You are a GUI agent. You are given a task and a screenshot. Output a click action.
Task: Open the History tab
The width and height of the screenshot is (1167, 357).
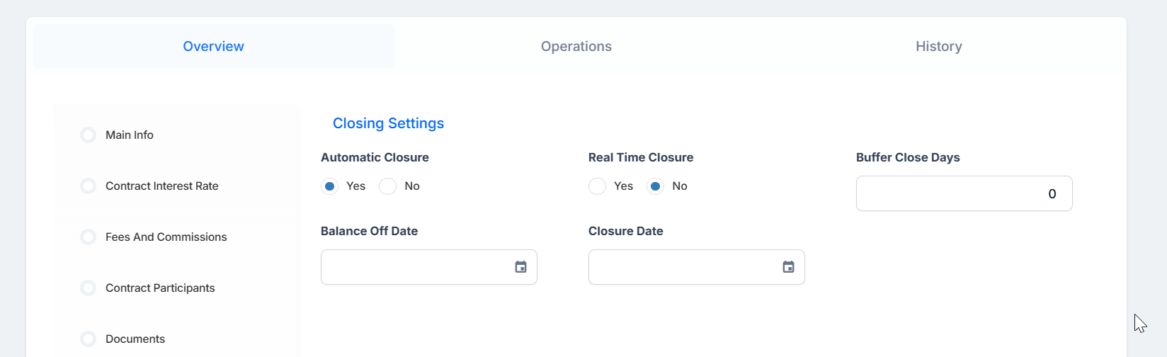(x=938, y=46)
